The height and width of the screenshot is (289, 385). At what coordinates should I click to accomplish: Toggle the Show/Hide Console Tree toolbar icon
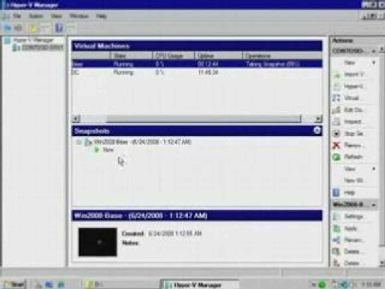(x=46, y=28)
